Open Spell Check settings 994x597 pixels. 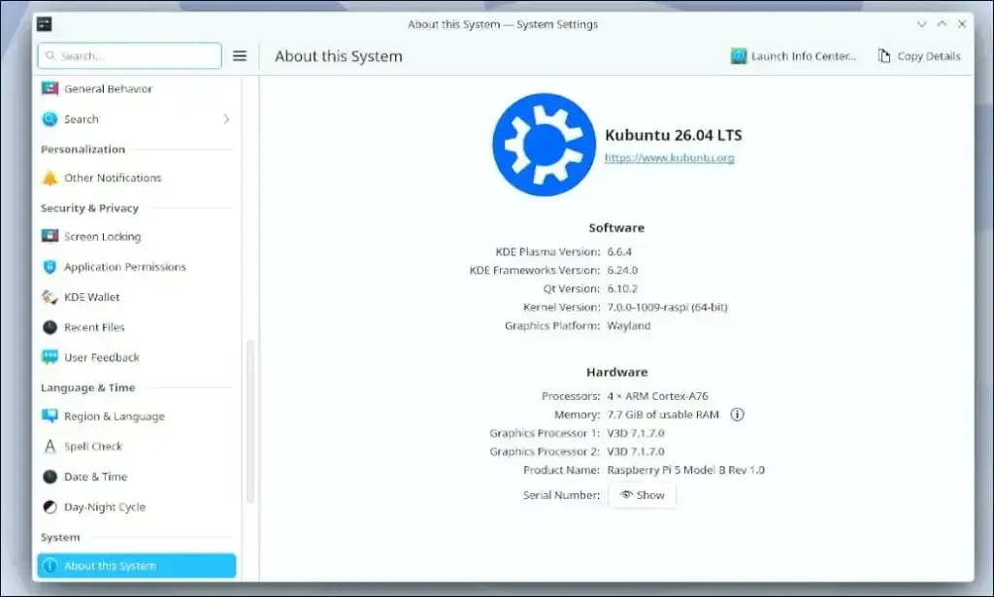[137, 447]
